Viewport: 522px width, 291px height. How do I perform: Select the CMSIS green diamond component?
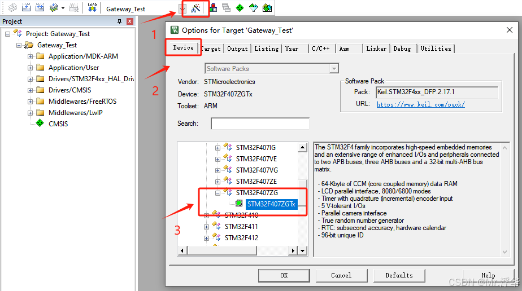(40, 124)
